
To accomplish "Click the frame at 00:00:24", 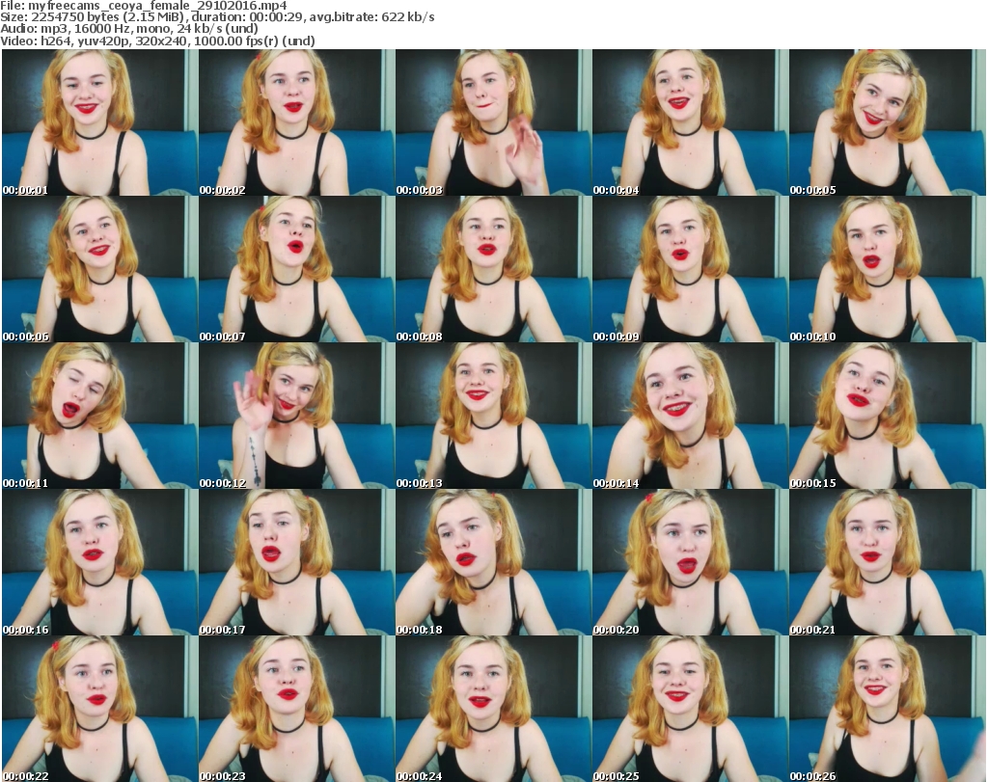I will [492, 709].
